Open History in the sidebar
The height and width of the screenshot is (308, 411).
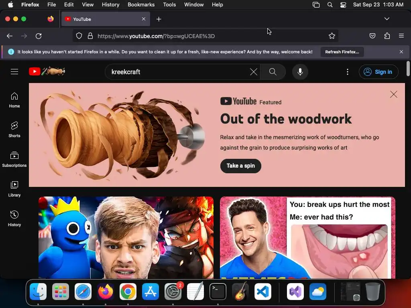(x=14, y=219)
